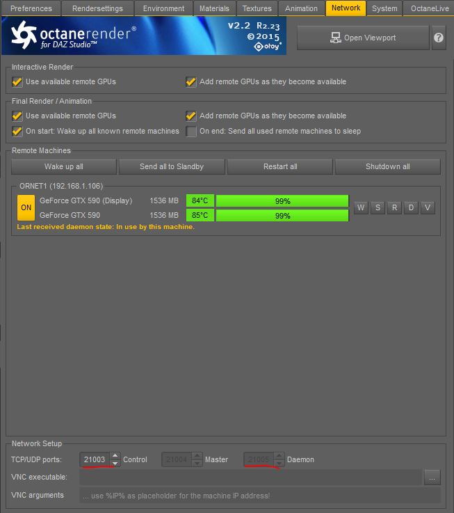Screen dimensions: 454x513
Task: Switch to the Preferences tab
Action: click(x=31, y=8)
